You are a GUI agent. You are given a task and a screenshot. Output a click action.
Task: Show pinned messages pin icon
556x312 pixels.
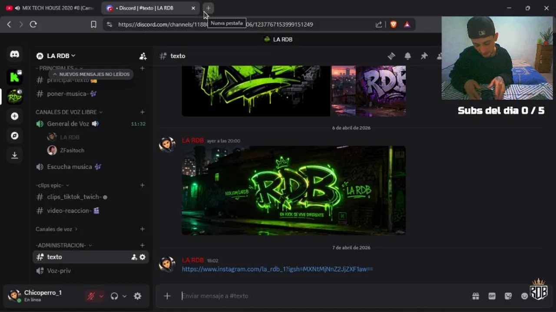coord(424,56)
